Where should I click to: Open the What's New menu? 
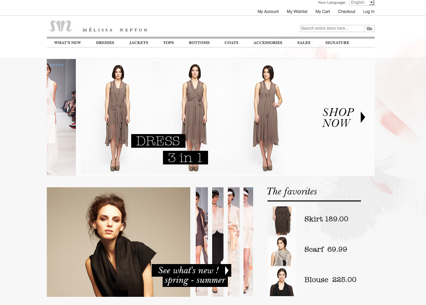point(67,43)
